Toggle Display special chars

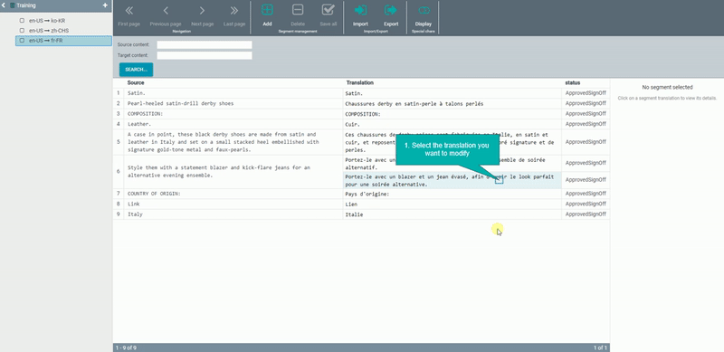tap(424, 15)
